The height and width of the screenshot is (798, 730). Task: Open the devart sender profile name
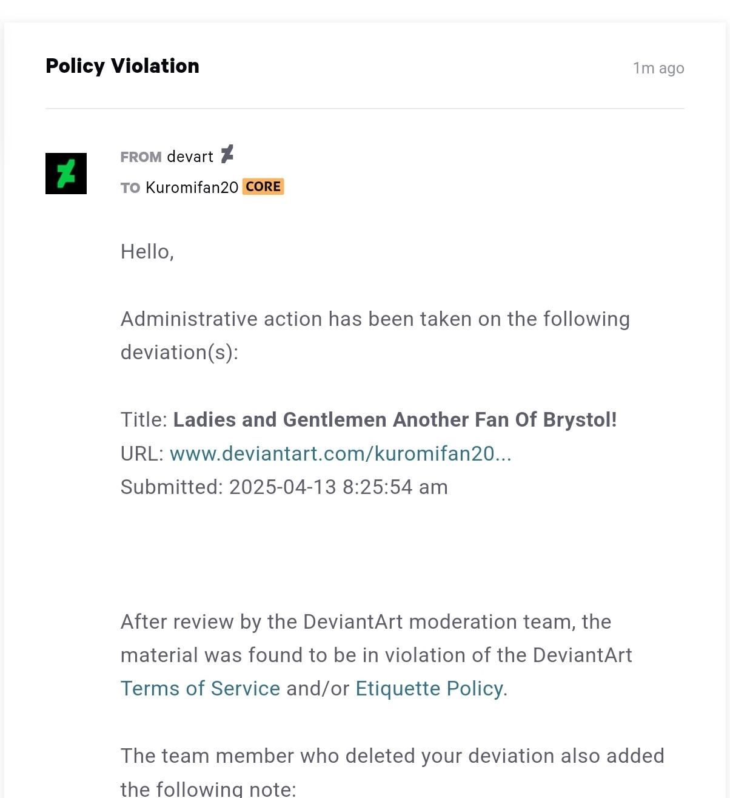coord(190,157)
